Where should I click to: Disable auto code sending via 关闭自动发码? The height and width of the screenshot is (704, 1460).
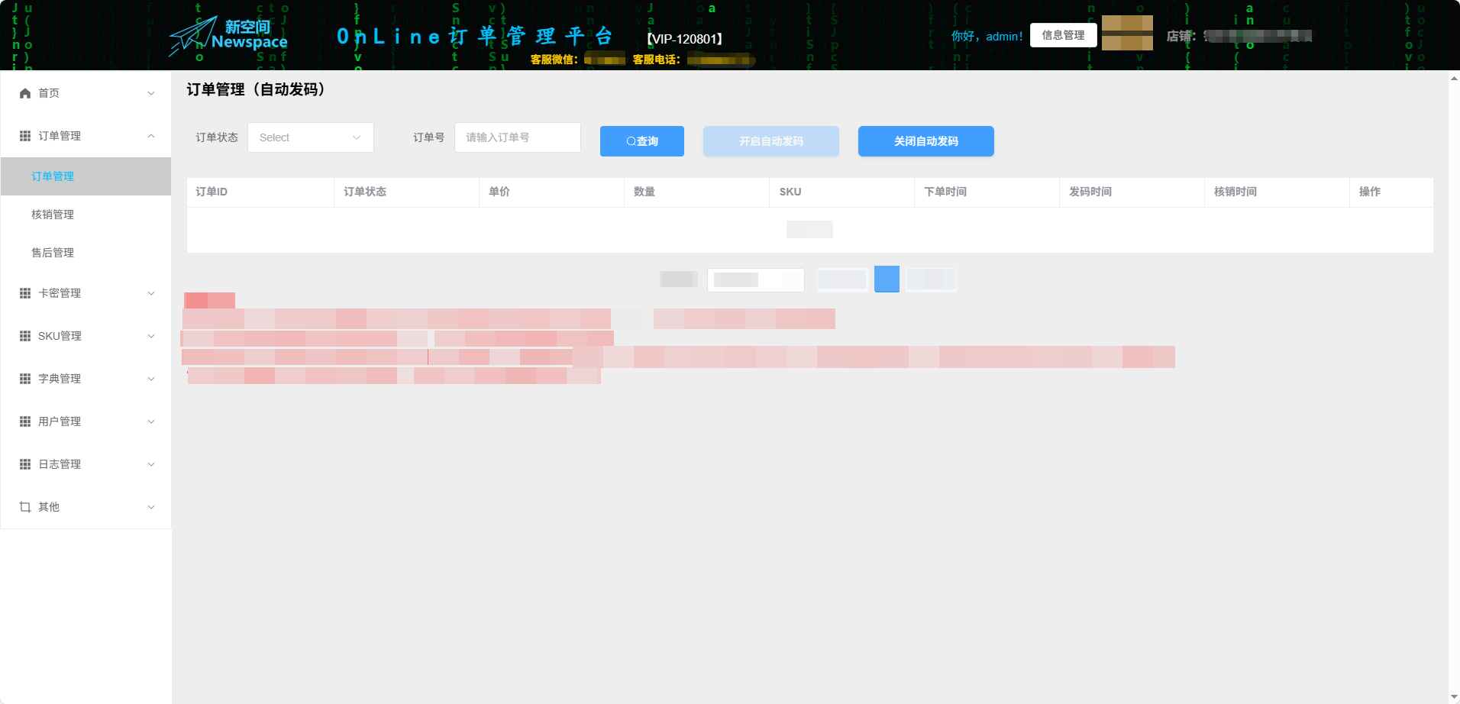(x=925, y=141)
